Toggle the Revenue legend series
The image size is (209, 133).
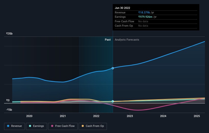click(x=15, y=126)
